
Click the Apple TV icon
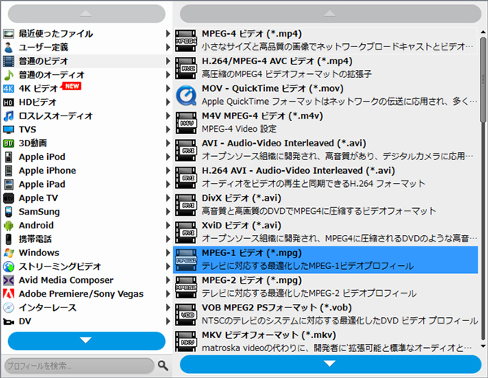pos(9,198)
